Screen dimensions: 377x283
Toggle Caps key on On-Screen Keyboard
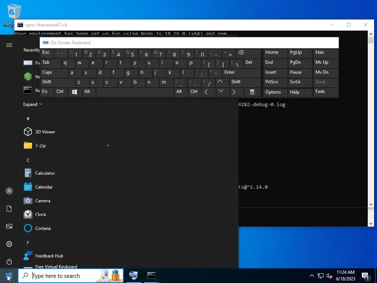point(54,73)
